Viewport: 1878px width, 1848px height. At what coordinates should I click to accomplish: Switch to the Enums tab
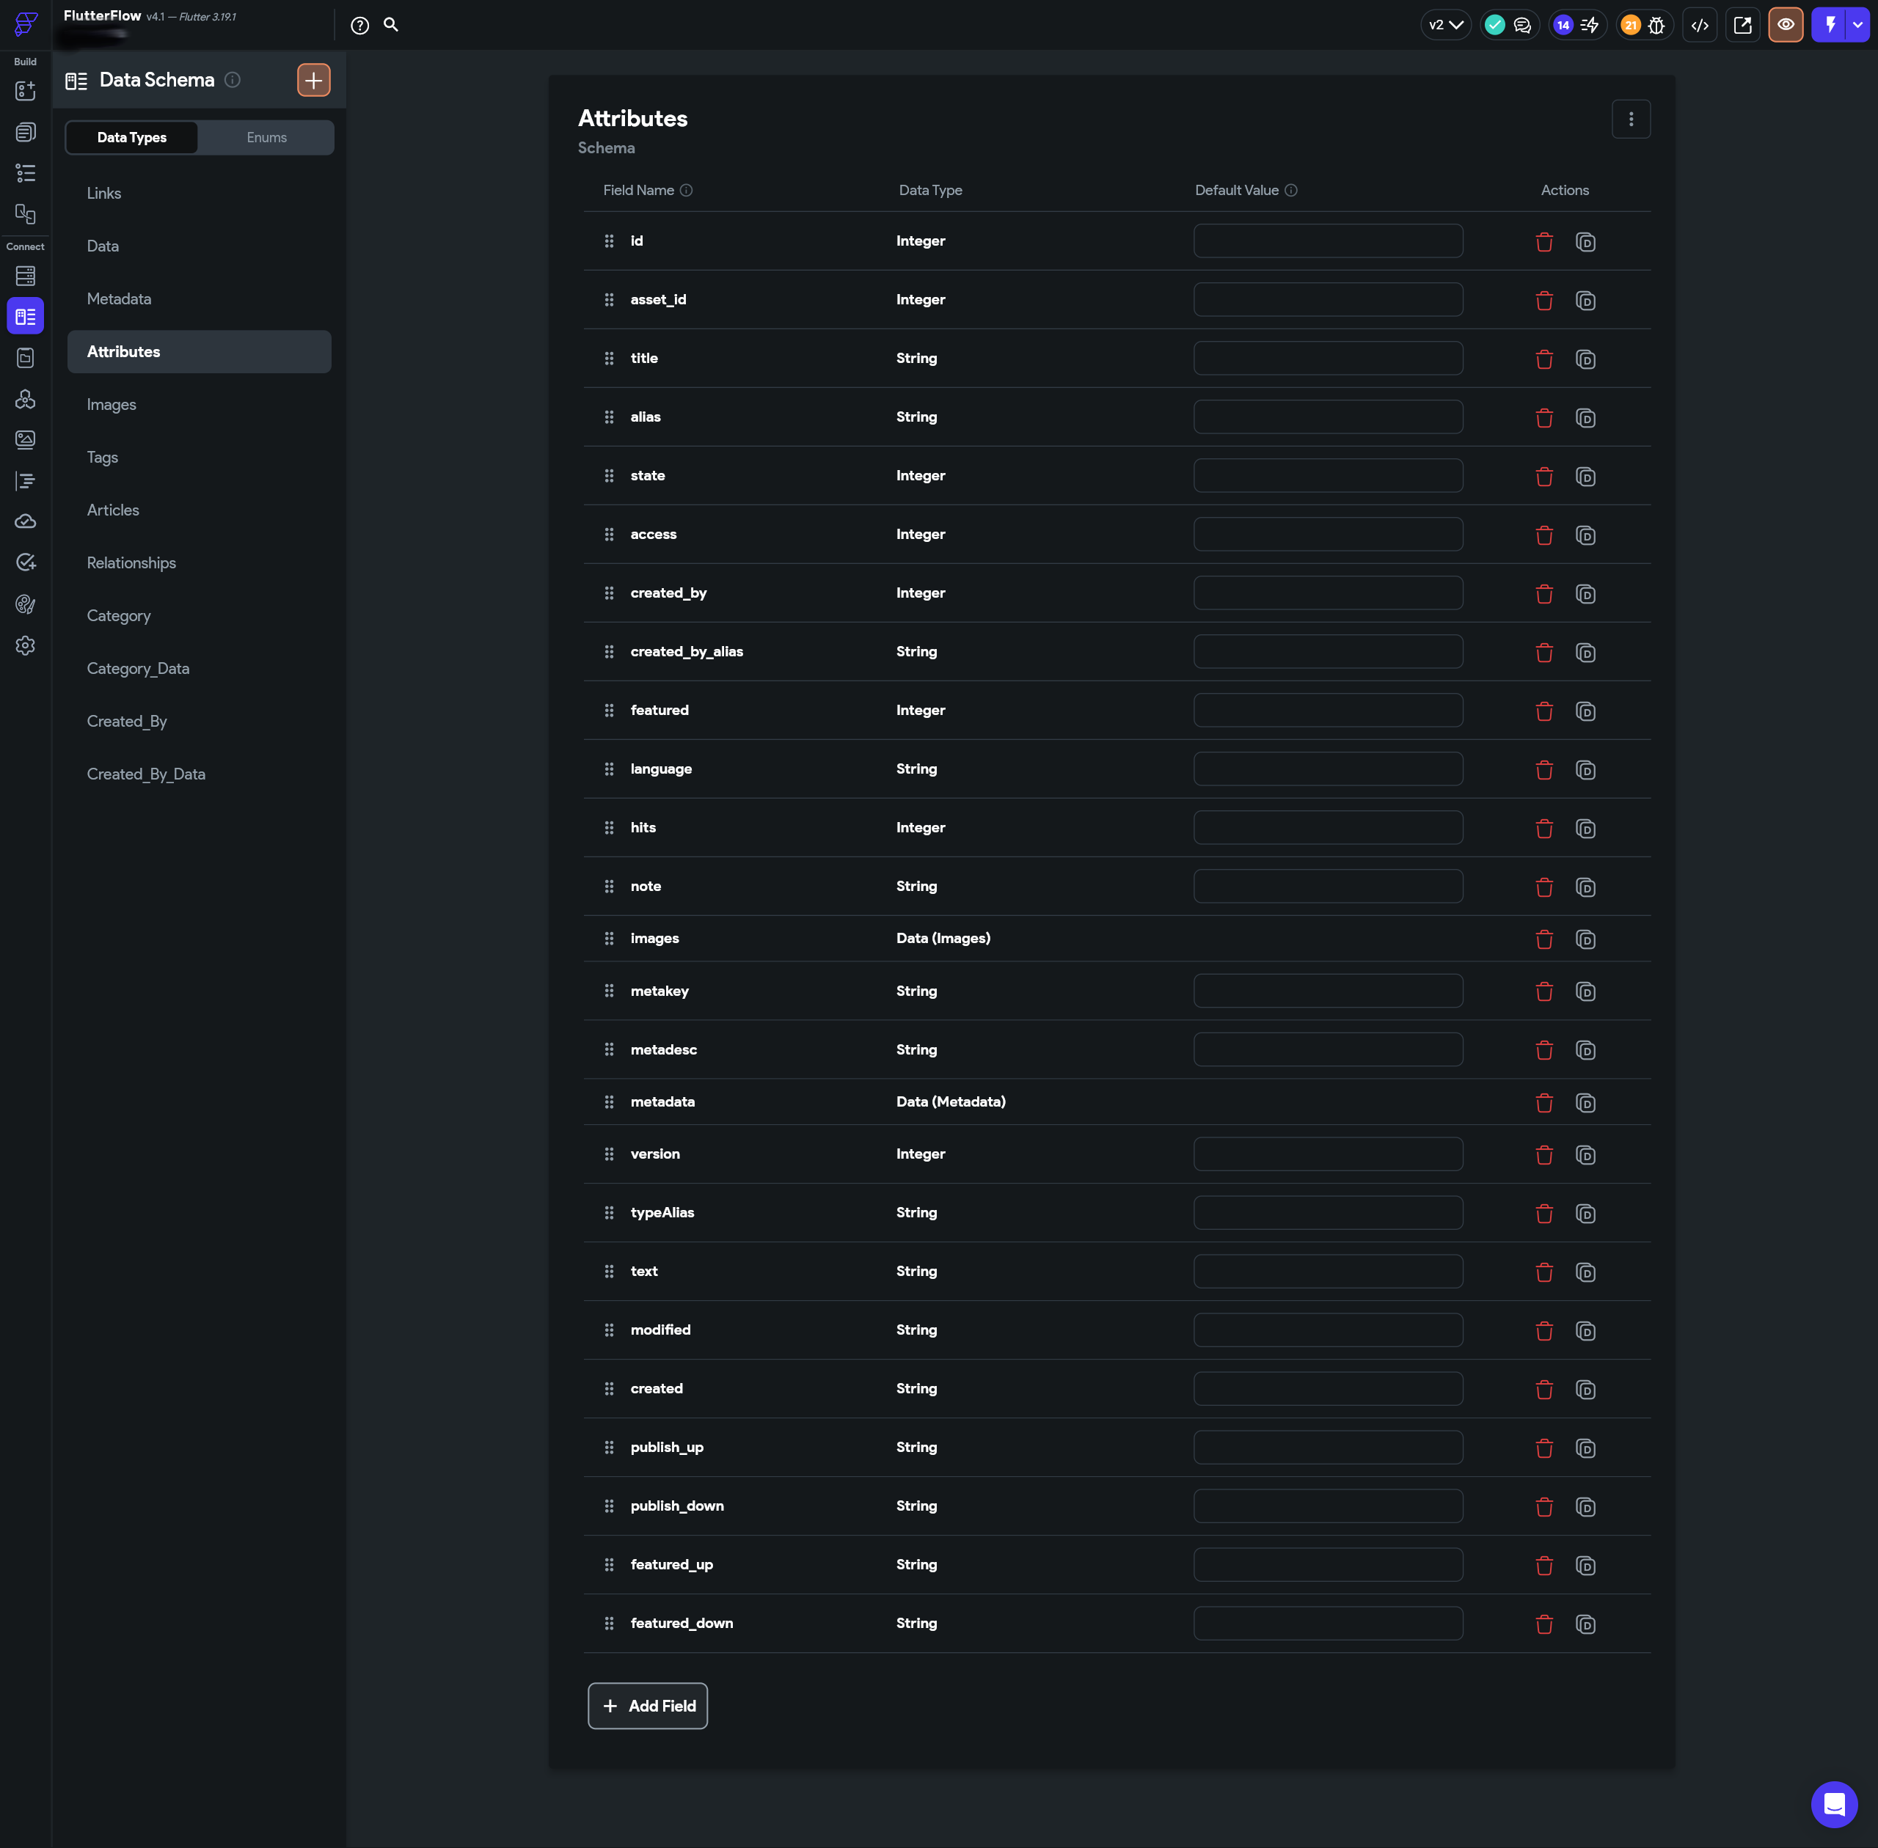266,138
